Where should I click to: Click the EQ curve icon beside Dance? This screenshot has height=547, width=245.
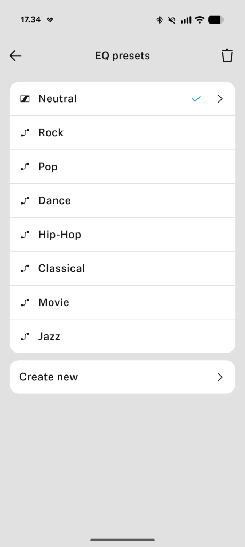[25, 201]
